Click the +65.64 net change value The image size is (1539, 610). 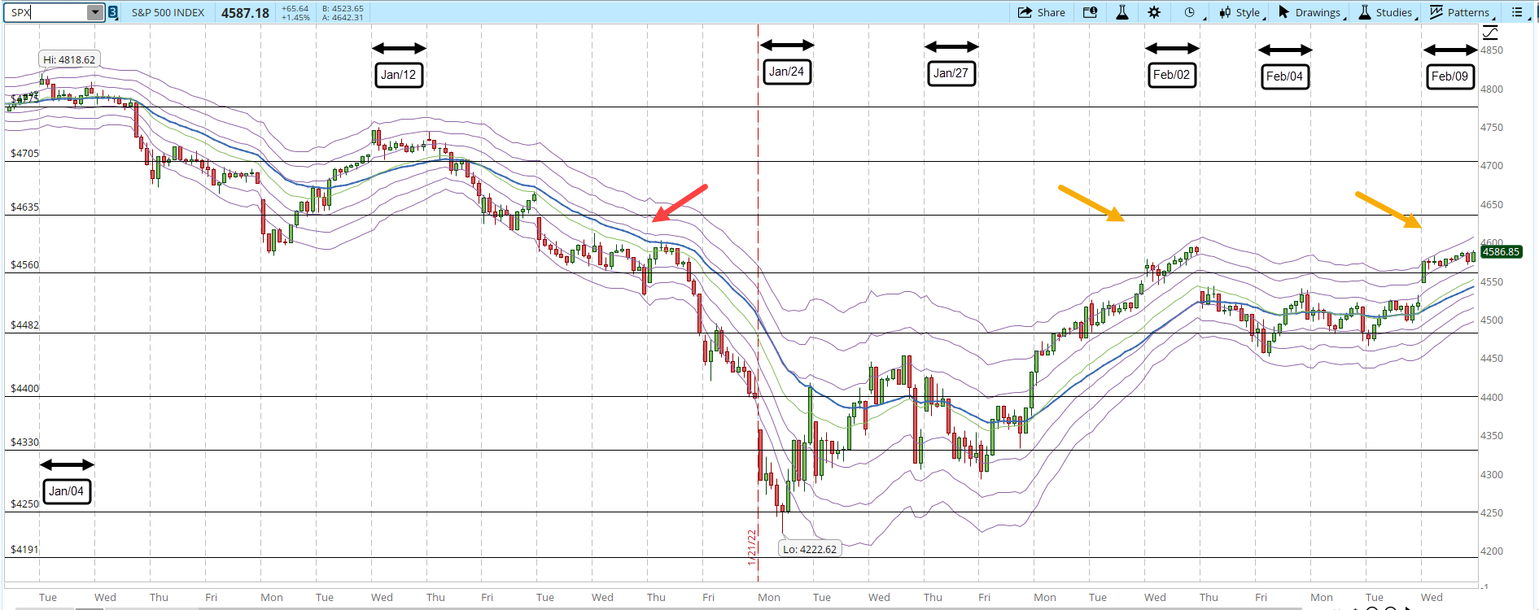pos(295,8)
